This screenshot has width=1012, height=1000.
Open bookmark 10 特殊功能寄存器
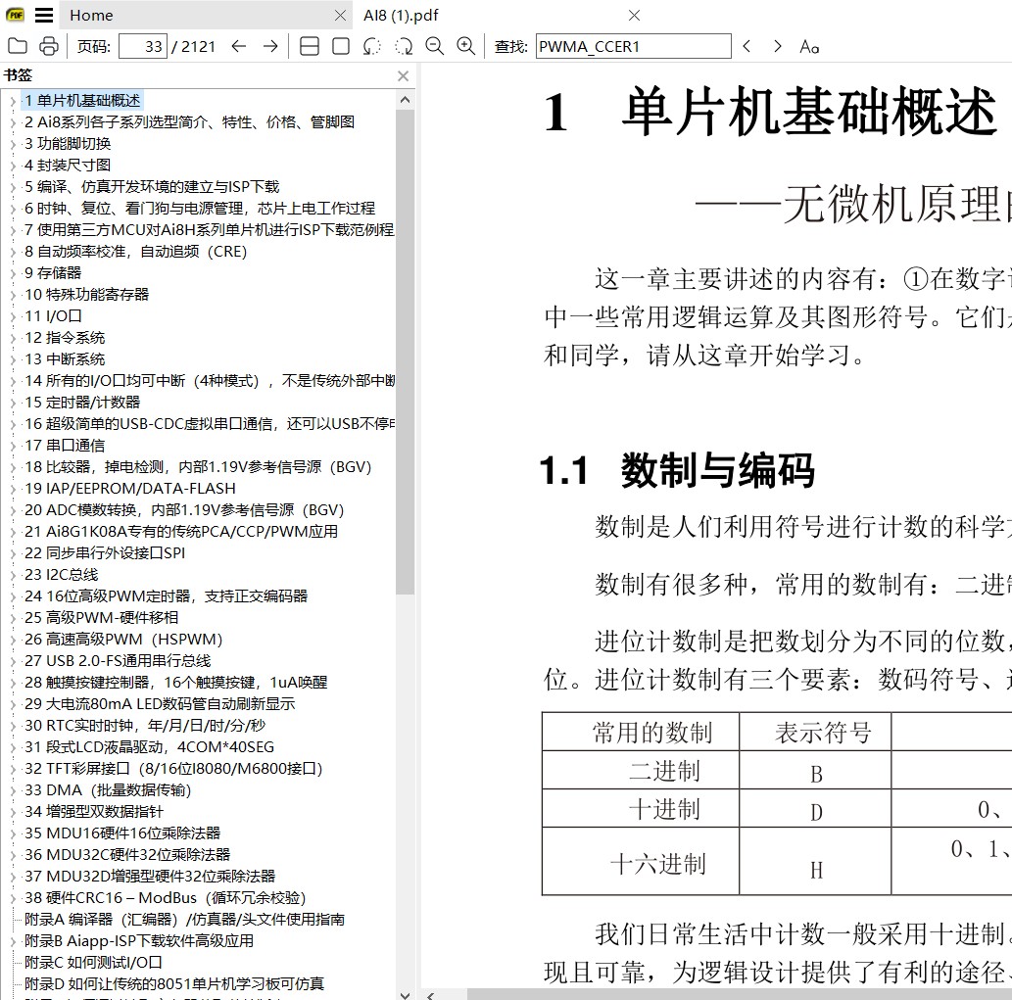[x=86, y=295]
